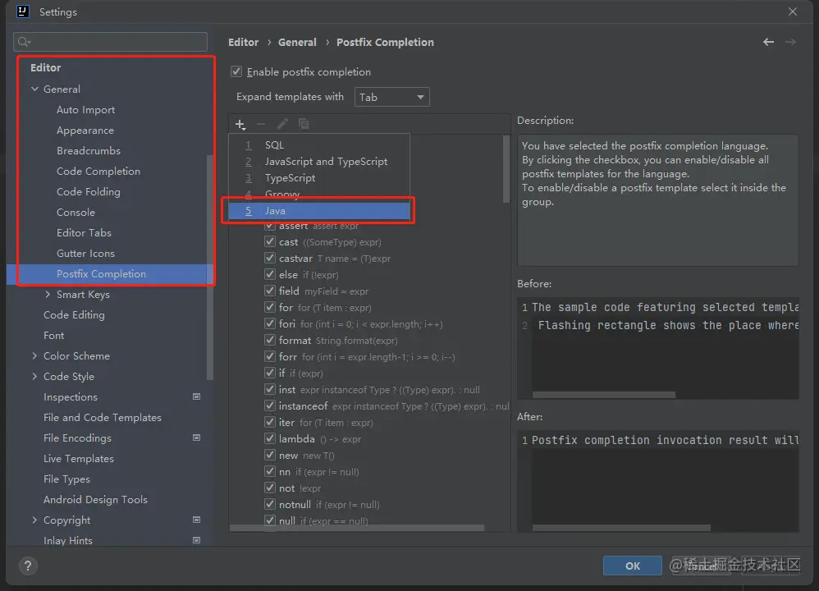Expand the Copyright node
The image size is (819, 591).
click(35, 520)
